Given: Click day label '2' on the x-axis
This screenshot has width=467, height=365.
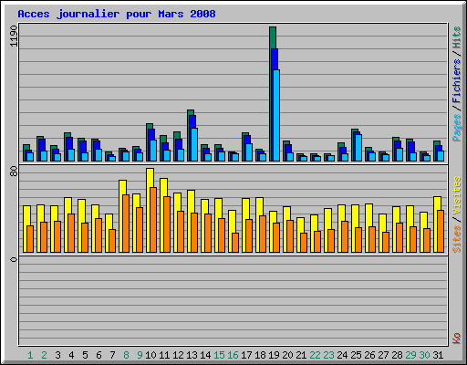Looking at the screenshot, I should 44,355.
